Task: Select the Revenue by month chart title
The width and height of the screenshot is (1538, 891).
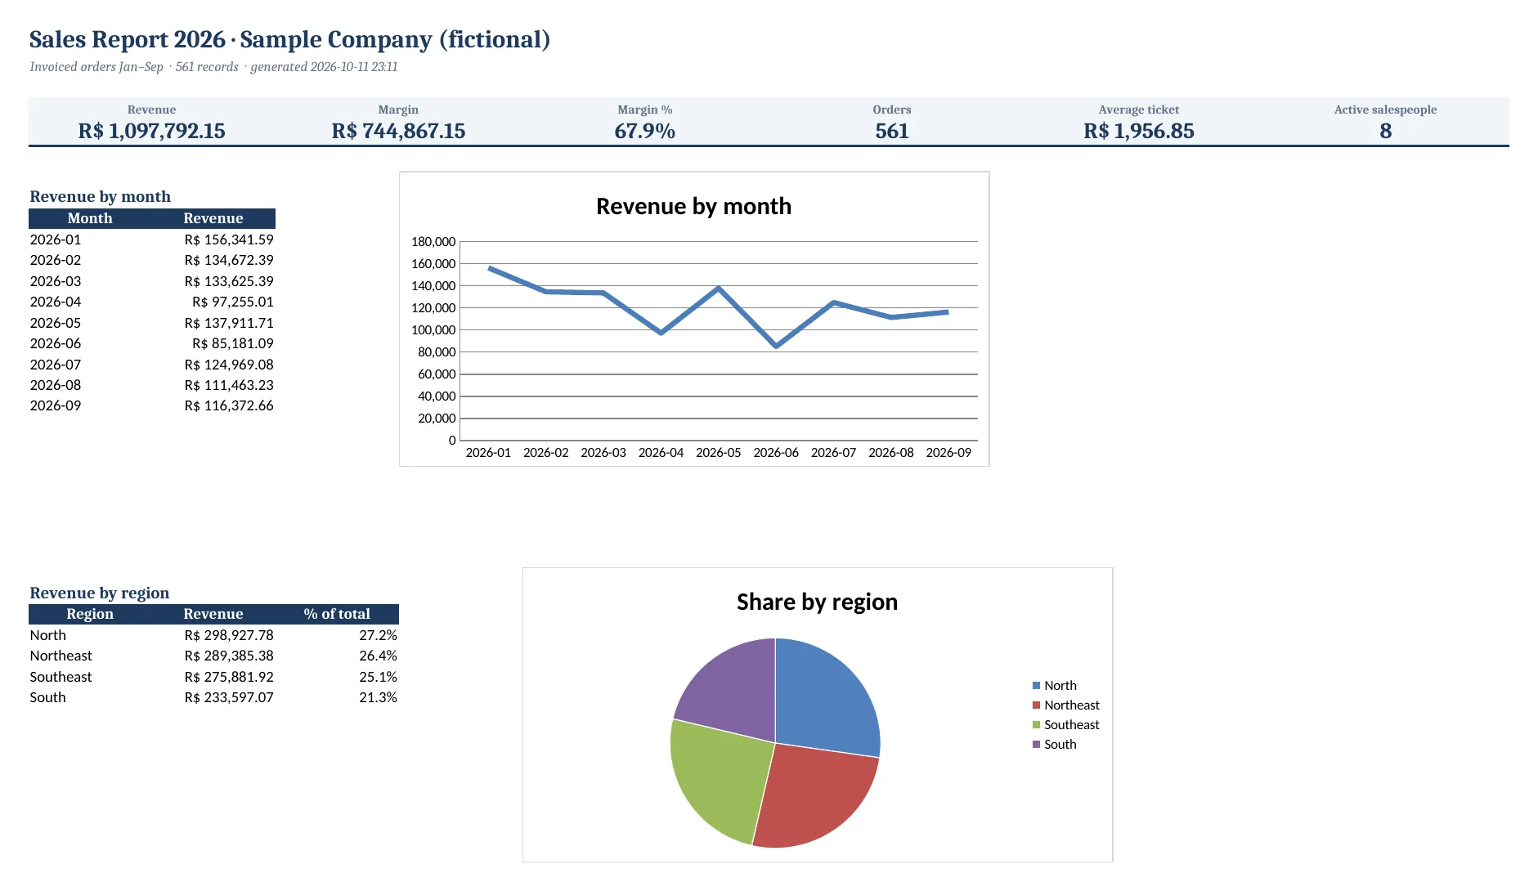Action: 693,206
